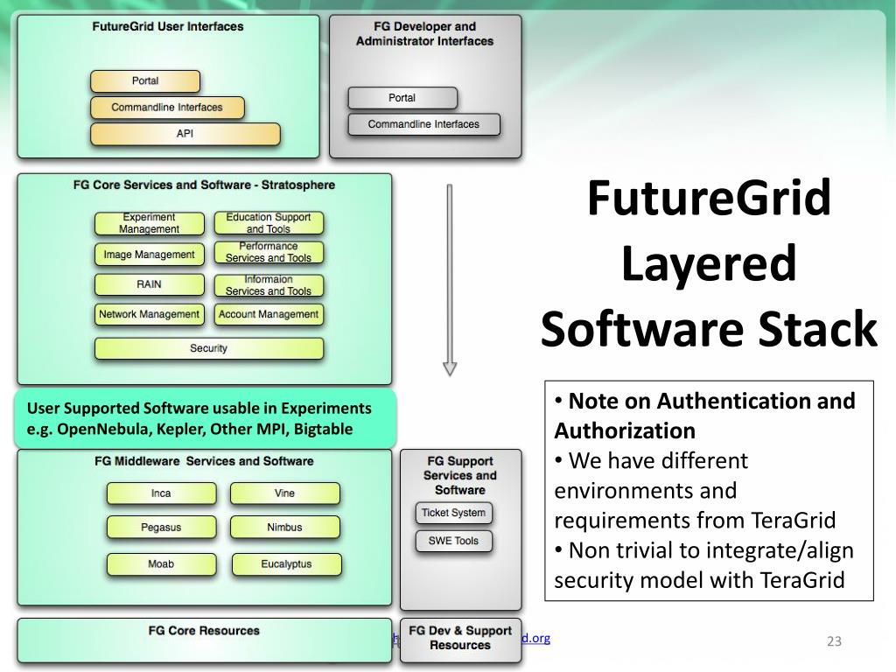Click 'FG Core Services and Software - Stratosphere' heading
The width and height of the screenshot is (896, 672).
pyautogui.click(x=204, y=185)
